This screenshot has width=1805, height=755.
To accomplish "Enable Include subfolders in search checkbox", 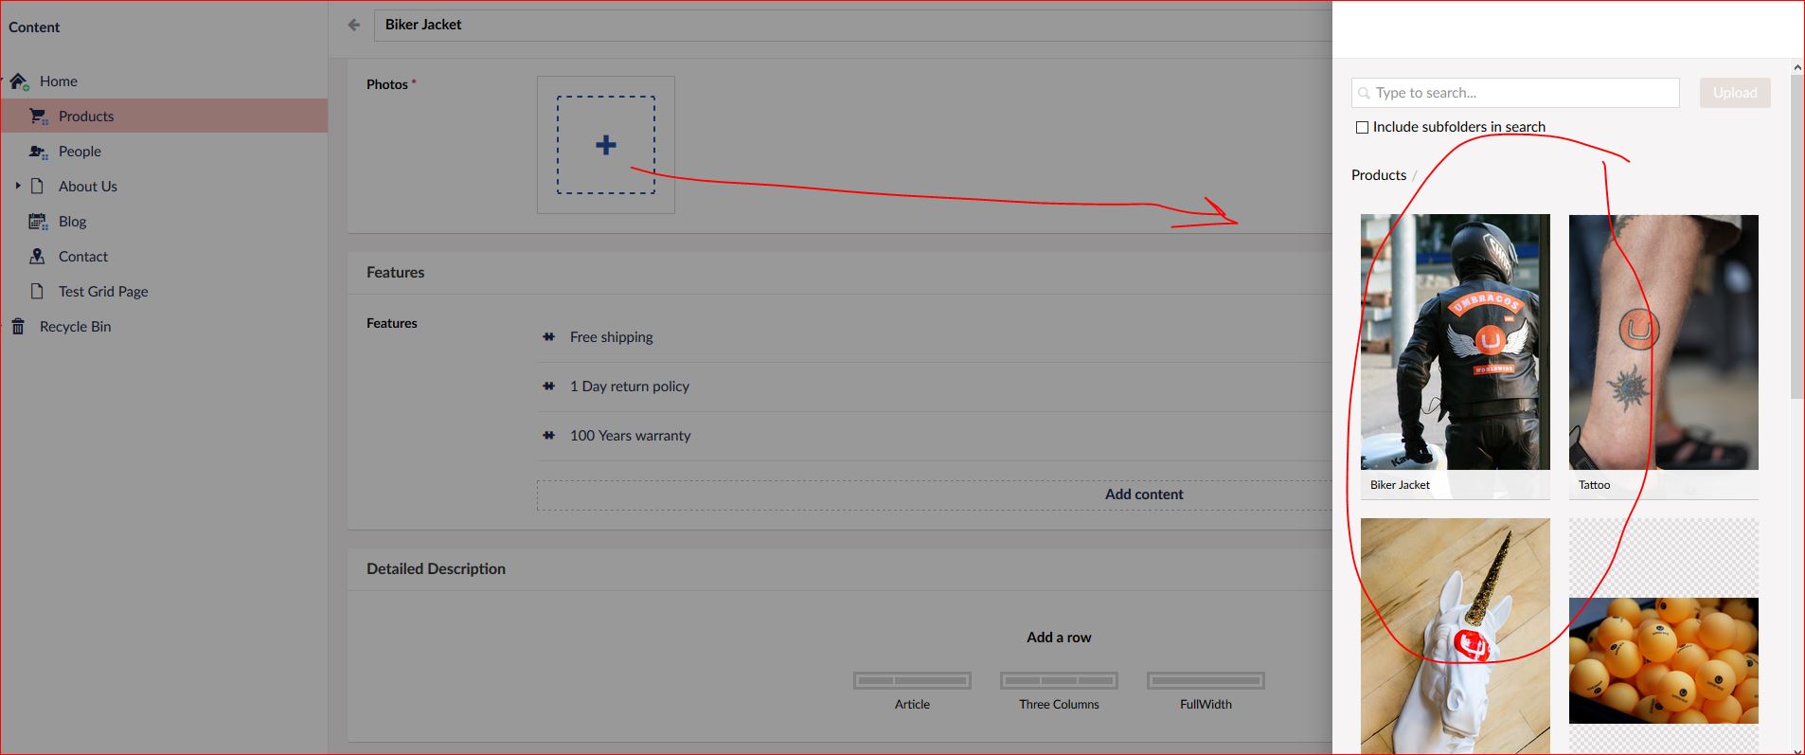I will 1362,127.
